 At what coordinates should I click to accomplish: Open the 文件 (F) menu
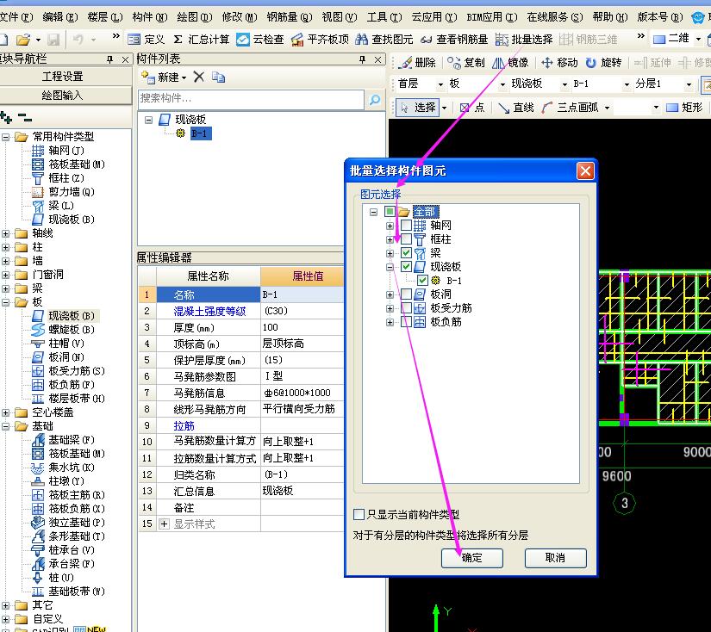(x=16, y=17)
